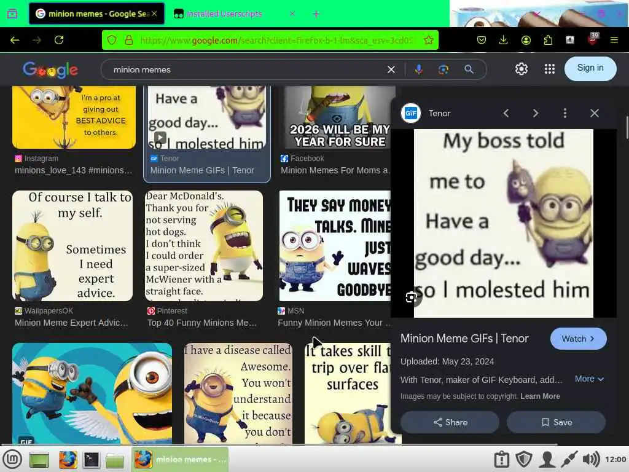Open the '2026 will be my year' thumbnail
Viewport: 629px width, 472px height.
[x=337, y=117]
